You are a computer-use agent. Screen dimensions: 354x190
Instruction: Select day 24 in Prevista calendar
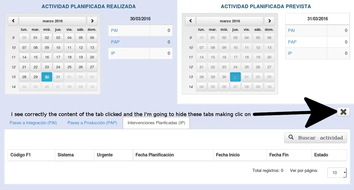[235, 67]
